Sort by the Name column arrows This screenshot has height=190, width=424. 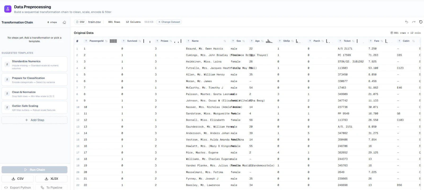[225, 41]
